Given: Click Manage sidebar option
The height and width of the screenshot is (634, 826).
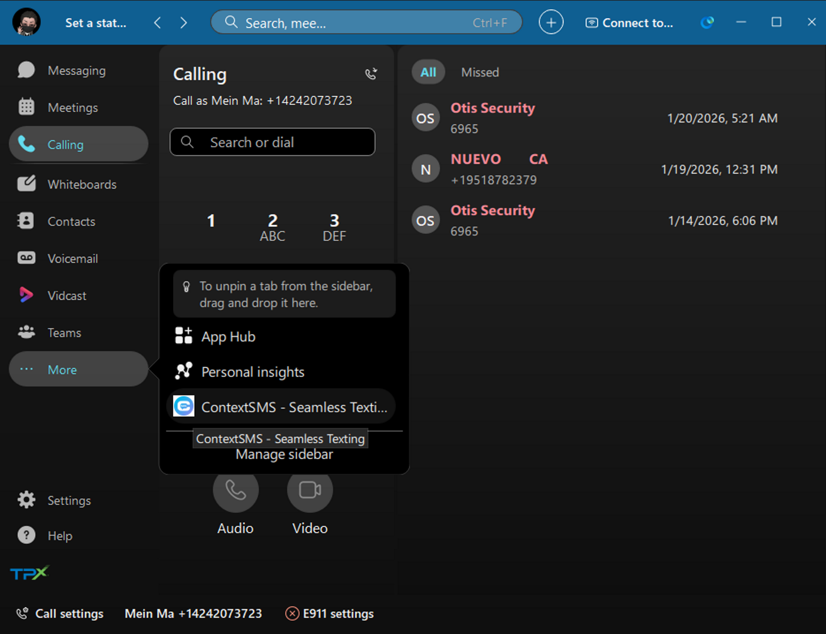Looking at the screenshot, I should 284,454.
